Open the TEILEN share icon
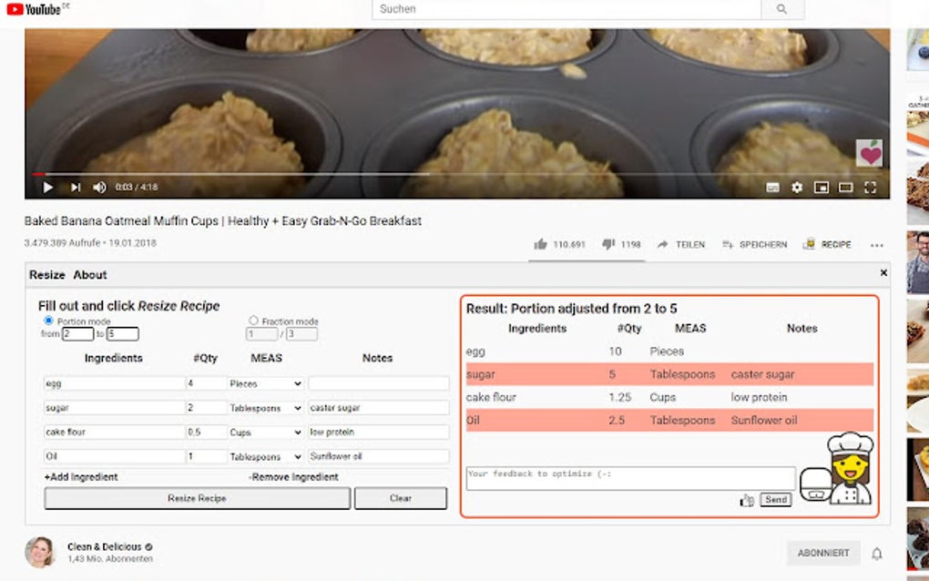 click(x=677, y=244)
